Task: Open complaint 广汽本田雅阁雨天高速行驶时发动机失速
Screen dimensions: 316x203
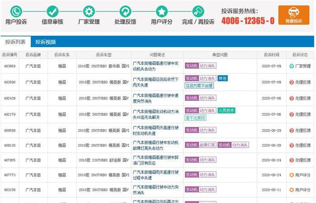Action: pyautogui.click(x=156, y=131)
